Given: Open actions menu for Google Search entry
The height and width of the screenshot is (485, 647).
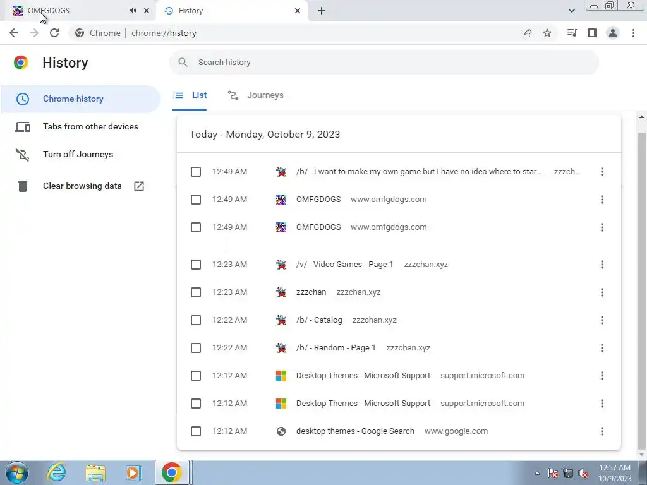Looking at the screenshot, I should coord(602,431).
